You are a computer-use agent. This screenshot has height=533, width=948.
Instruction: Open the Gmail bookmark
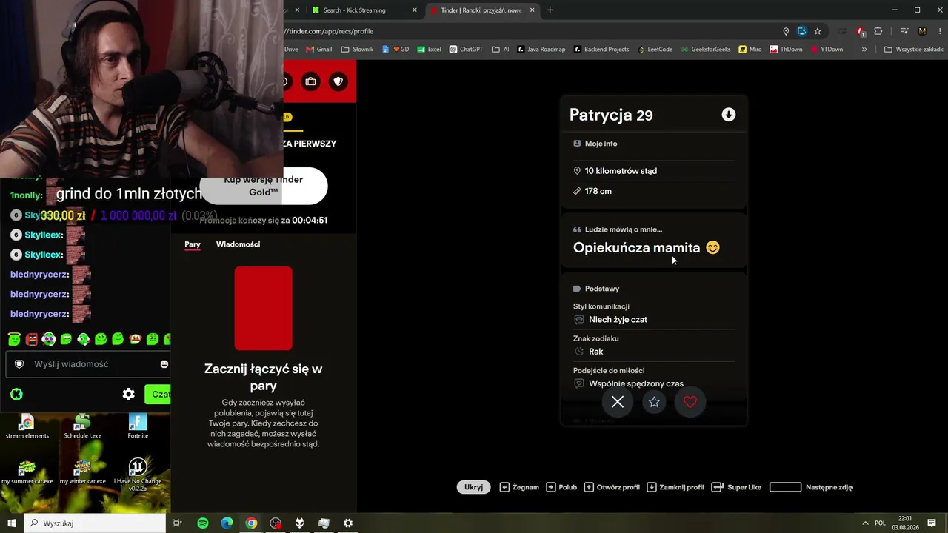(319, 50)
